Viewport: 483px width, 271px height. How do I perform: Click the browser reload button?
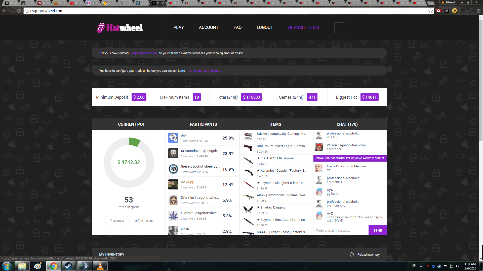tap(19, 11)
